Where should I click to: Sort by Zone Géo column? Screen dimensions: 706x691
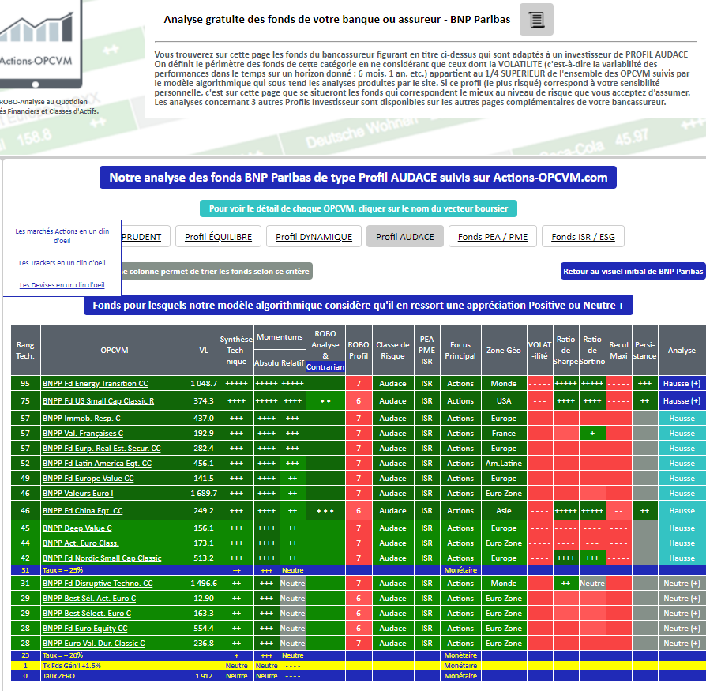(x=503, y=350)
